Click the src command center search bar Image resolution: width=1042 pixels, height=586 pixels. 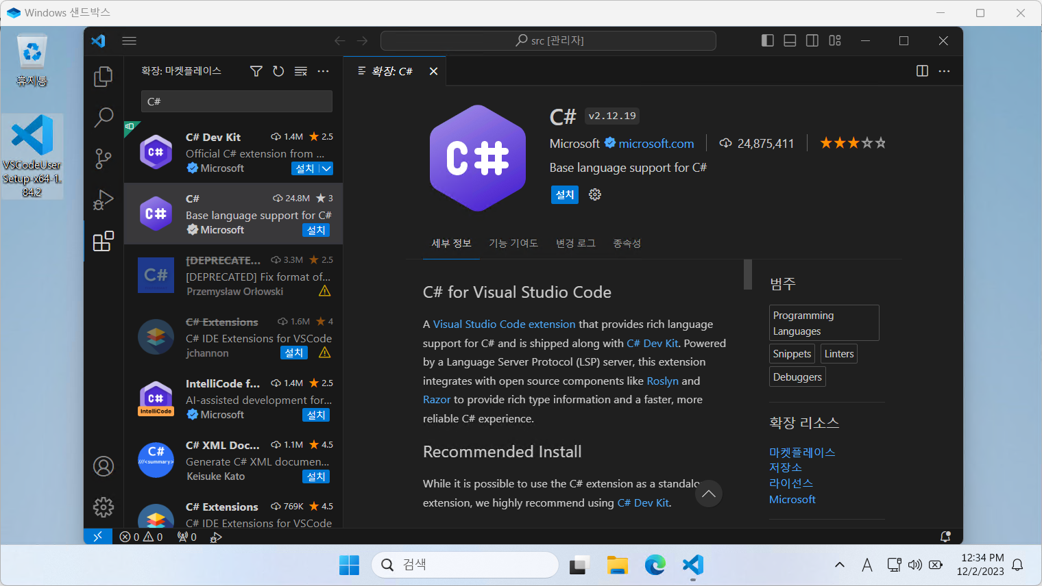(548, 40)
